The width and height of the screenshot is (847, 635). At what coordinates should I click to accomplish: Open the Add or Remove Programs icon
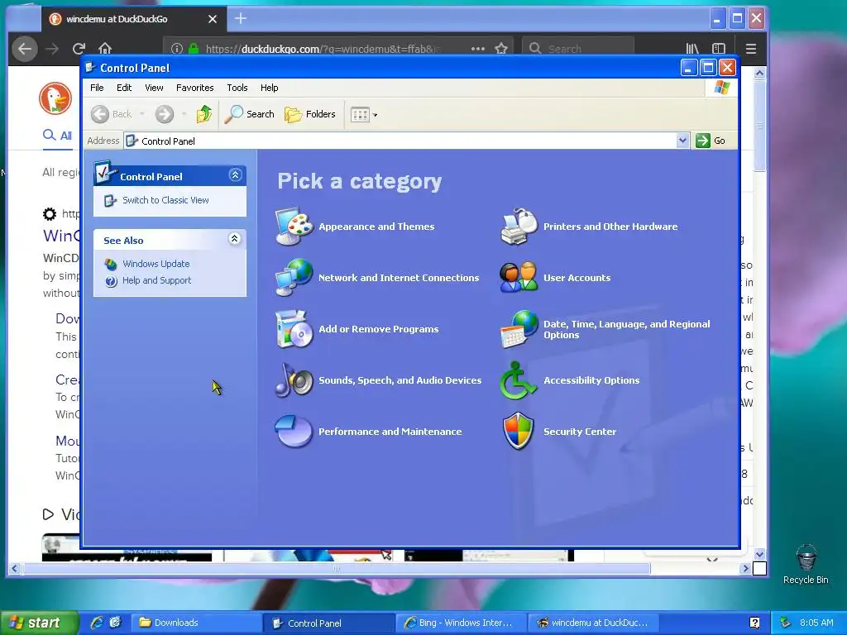[294, 329]
